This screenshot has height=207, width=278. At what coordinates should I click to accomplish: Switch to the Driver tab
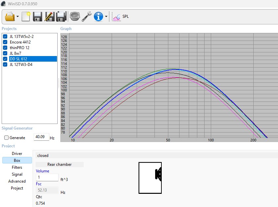click(17, 153)
